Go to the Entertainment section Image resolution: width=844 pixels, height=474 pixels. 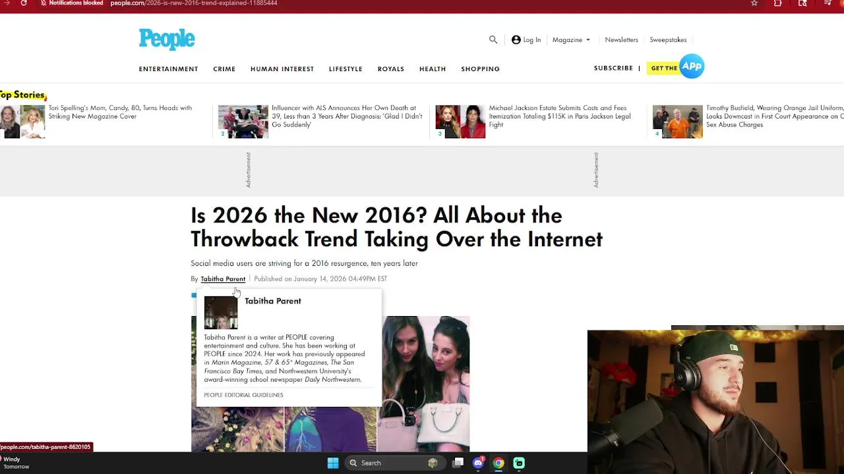pos(168,68)
